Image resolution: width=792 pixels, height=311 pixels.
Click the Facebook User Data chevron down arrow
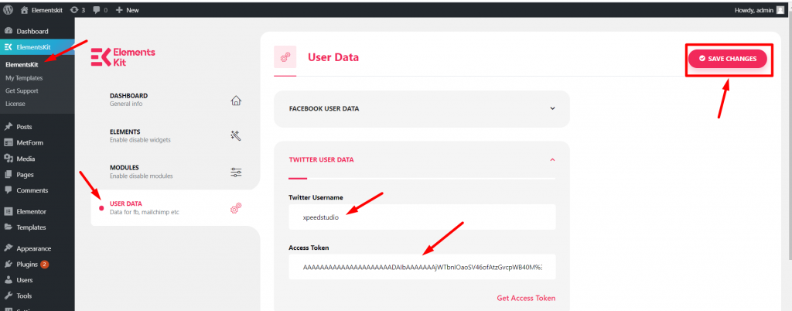[x=552, y=108]
